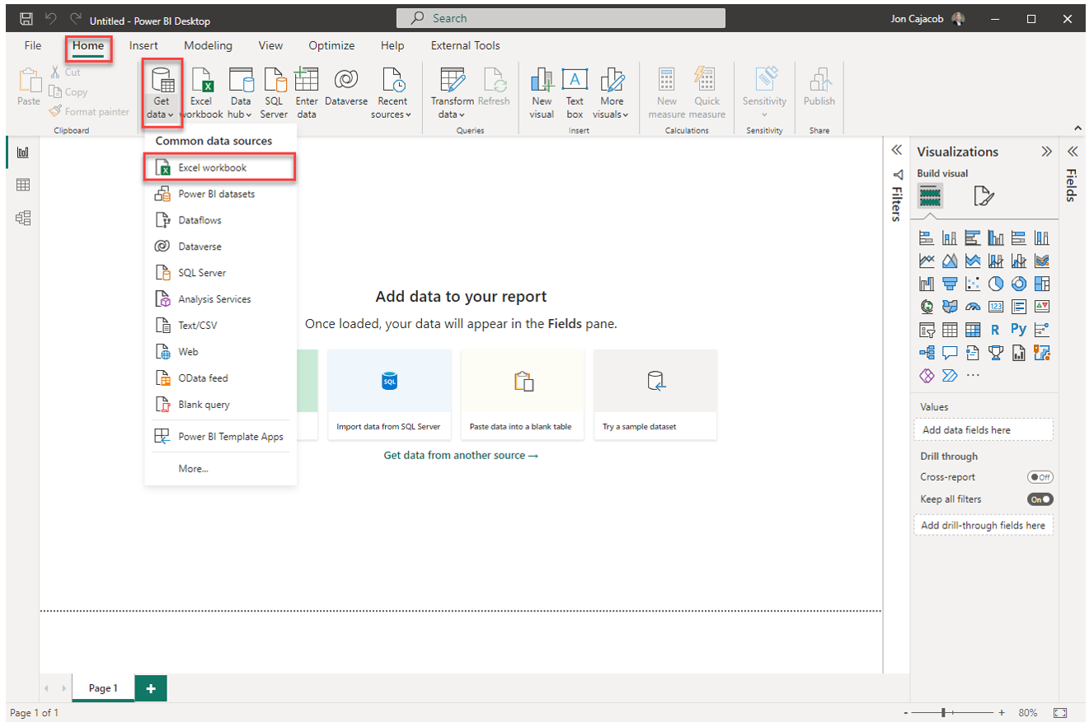Screen dimensions: 1089x727
Task: Add a pie chart visual
Action: click(996, 284)
